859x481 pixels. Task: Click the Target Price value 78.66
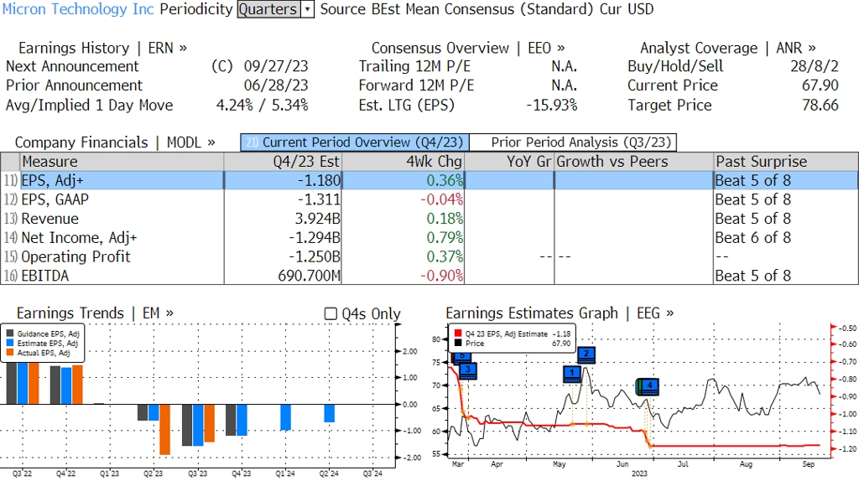pyautogui.click(x=820, y=105)
